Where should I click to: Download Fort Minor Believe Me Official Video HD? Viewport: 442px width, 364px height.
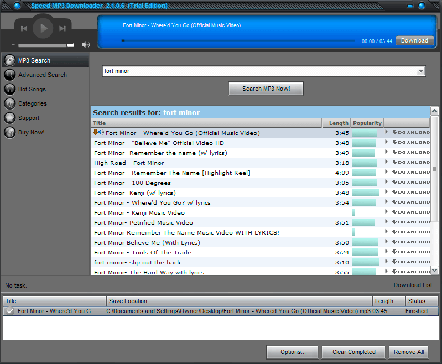pos(411,142)
